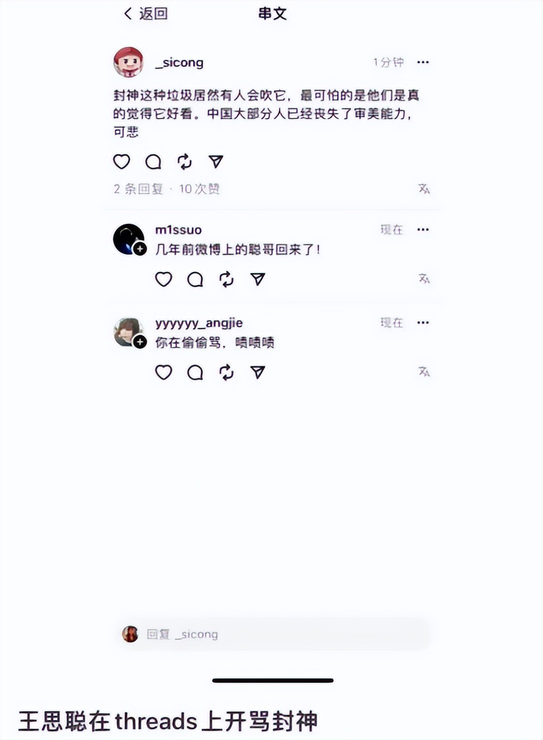Repost _sicong's main post
The image size is (543, 740).
click(185, 161)
